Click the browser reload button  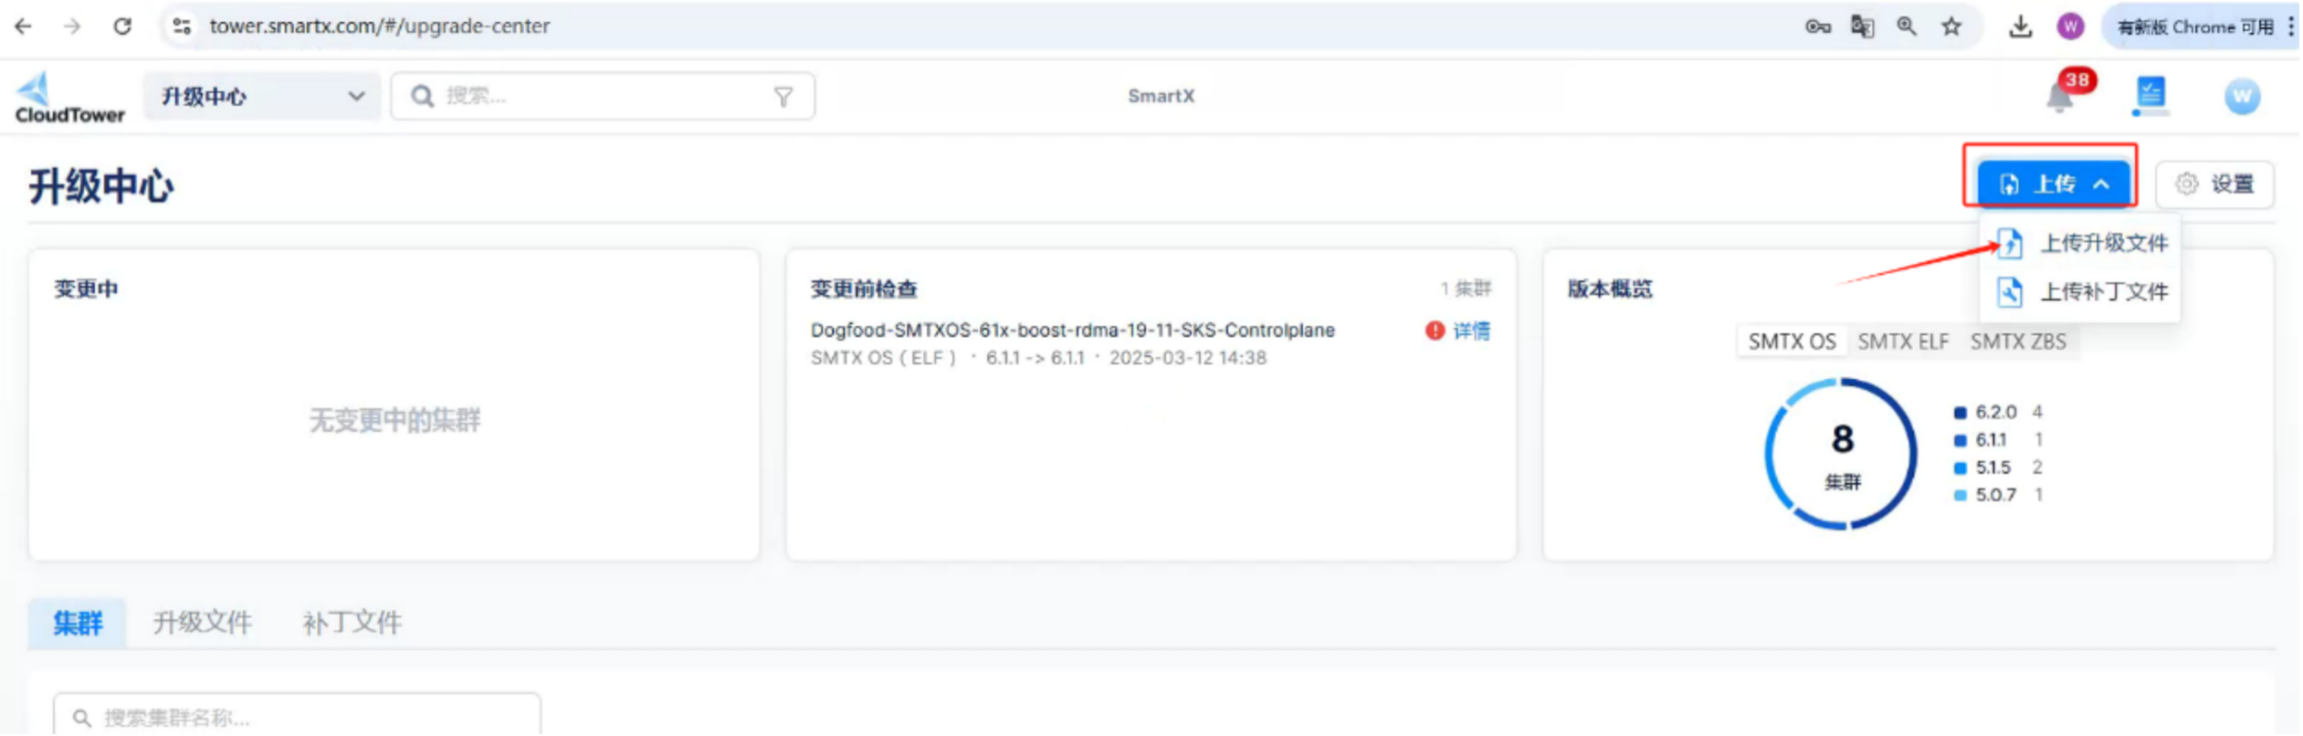pos(122,26)
